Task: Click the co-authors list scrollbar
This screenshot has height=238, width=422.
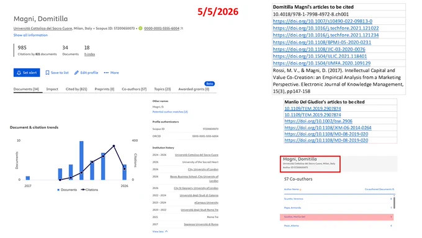Action: (394, 203)
